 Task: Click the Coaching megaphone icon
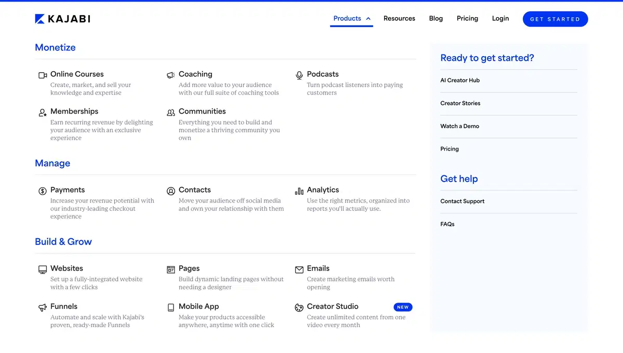171,75
